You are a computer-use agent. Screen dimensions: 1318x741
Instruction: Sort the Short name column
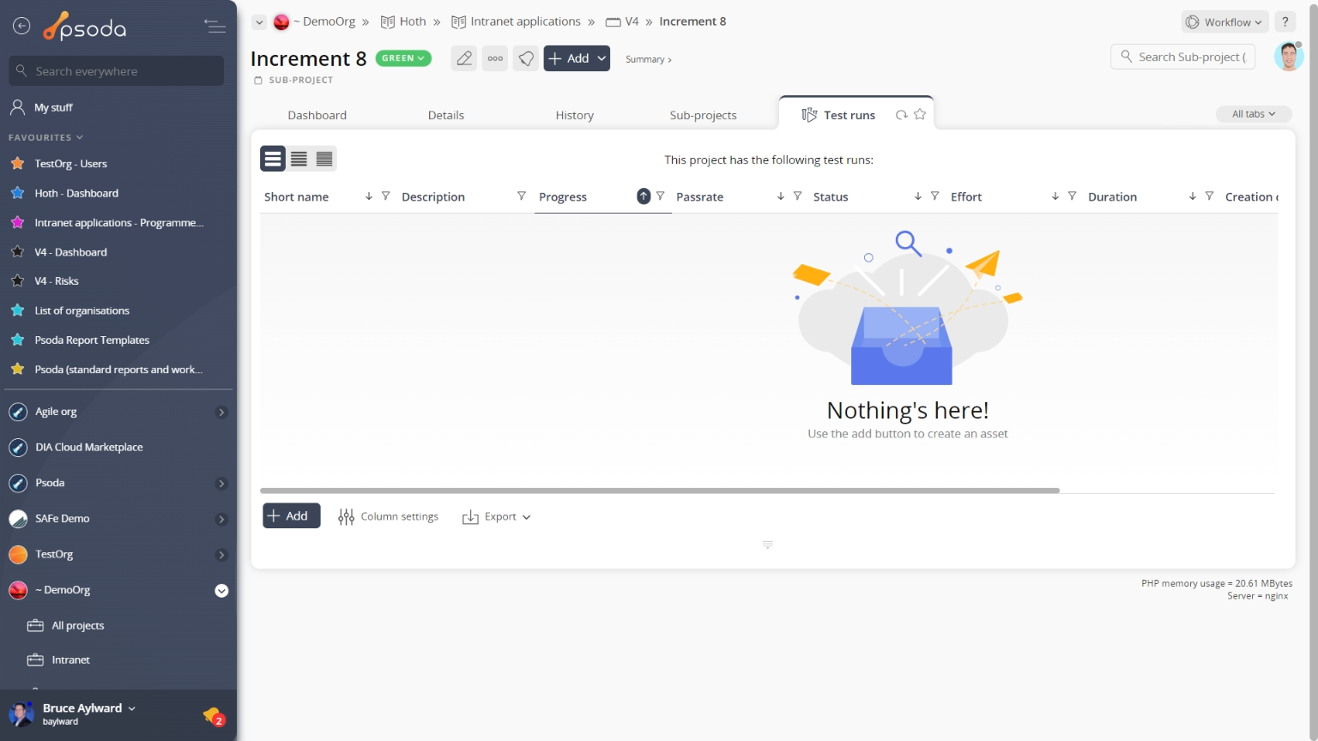pos(369,196)
